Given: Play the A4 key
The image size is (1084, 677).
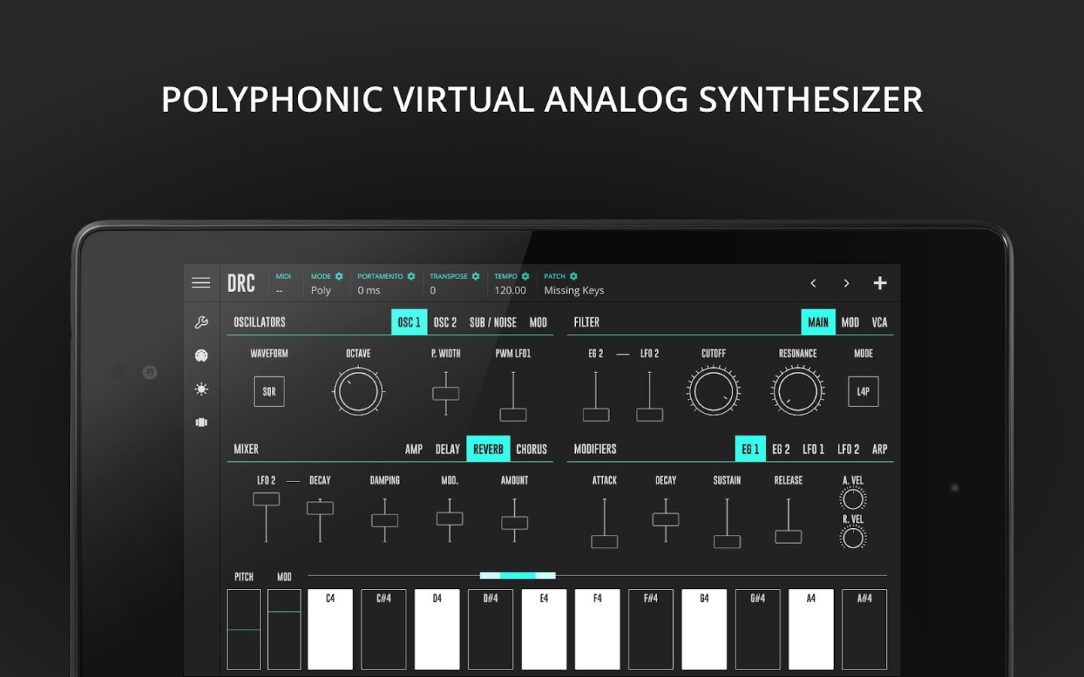Looking at the screenshot, I should pyautogui.click(x=811, y=630).
